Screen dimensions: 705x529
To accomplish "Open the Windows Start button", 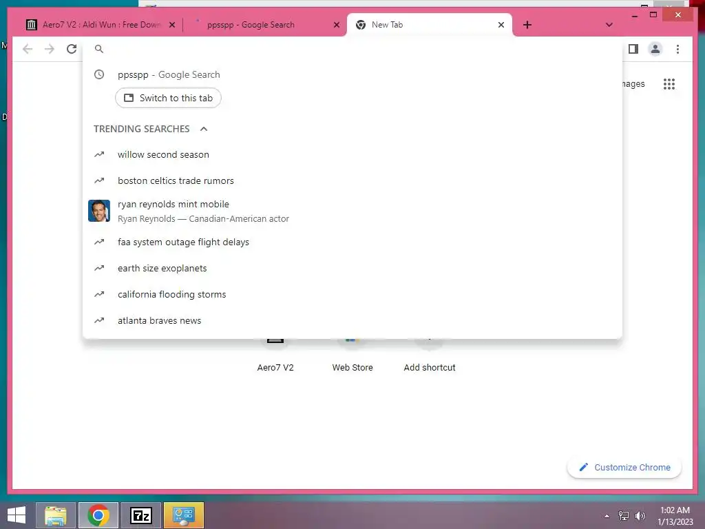I will (x=17, y=515).
